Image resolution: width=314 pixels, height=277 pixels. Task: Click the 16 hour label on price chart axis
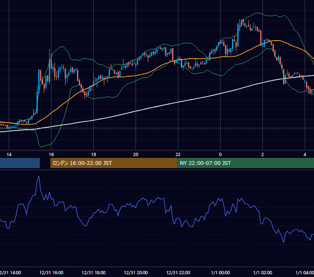tap(51, 155)
